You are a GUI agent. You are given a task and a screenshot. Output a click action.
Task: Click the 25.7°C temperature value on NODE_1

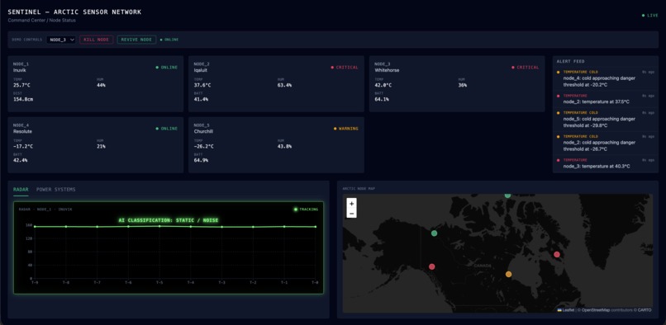point(21,85)
